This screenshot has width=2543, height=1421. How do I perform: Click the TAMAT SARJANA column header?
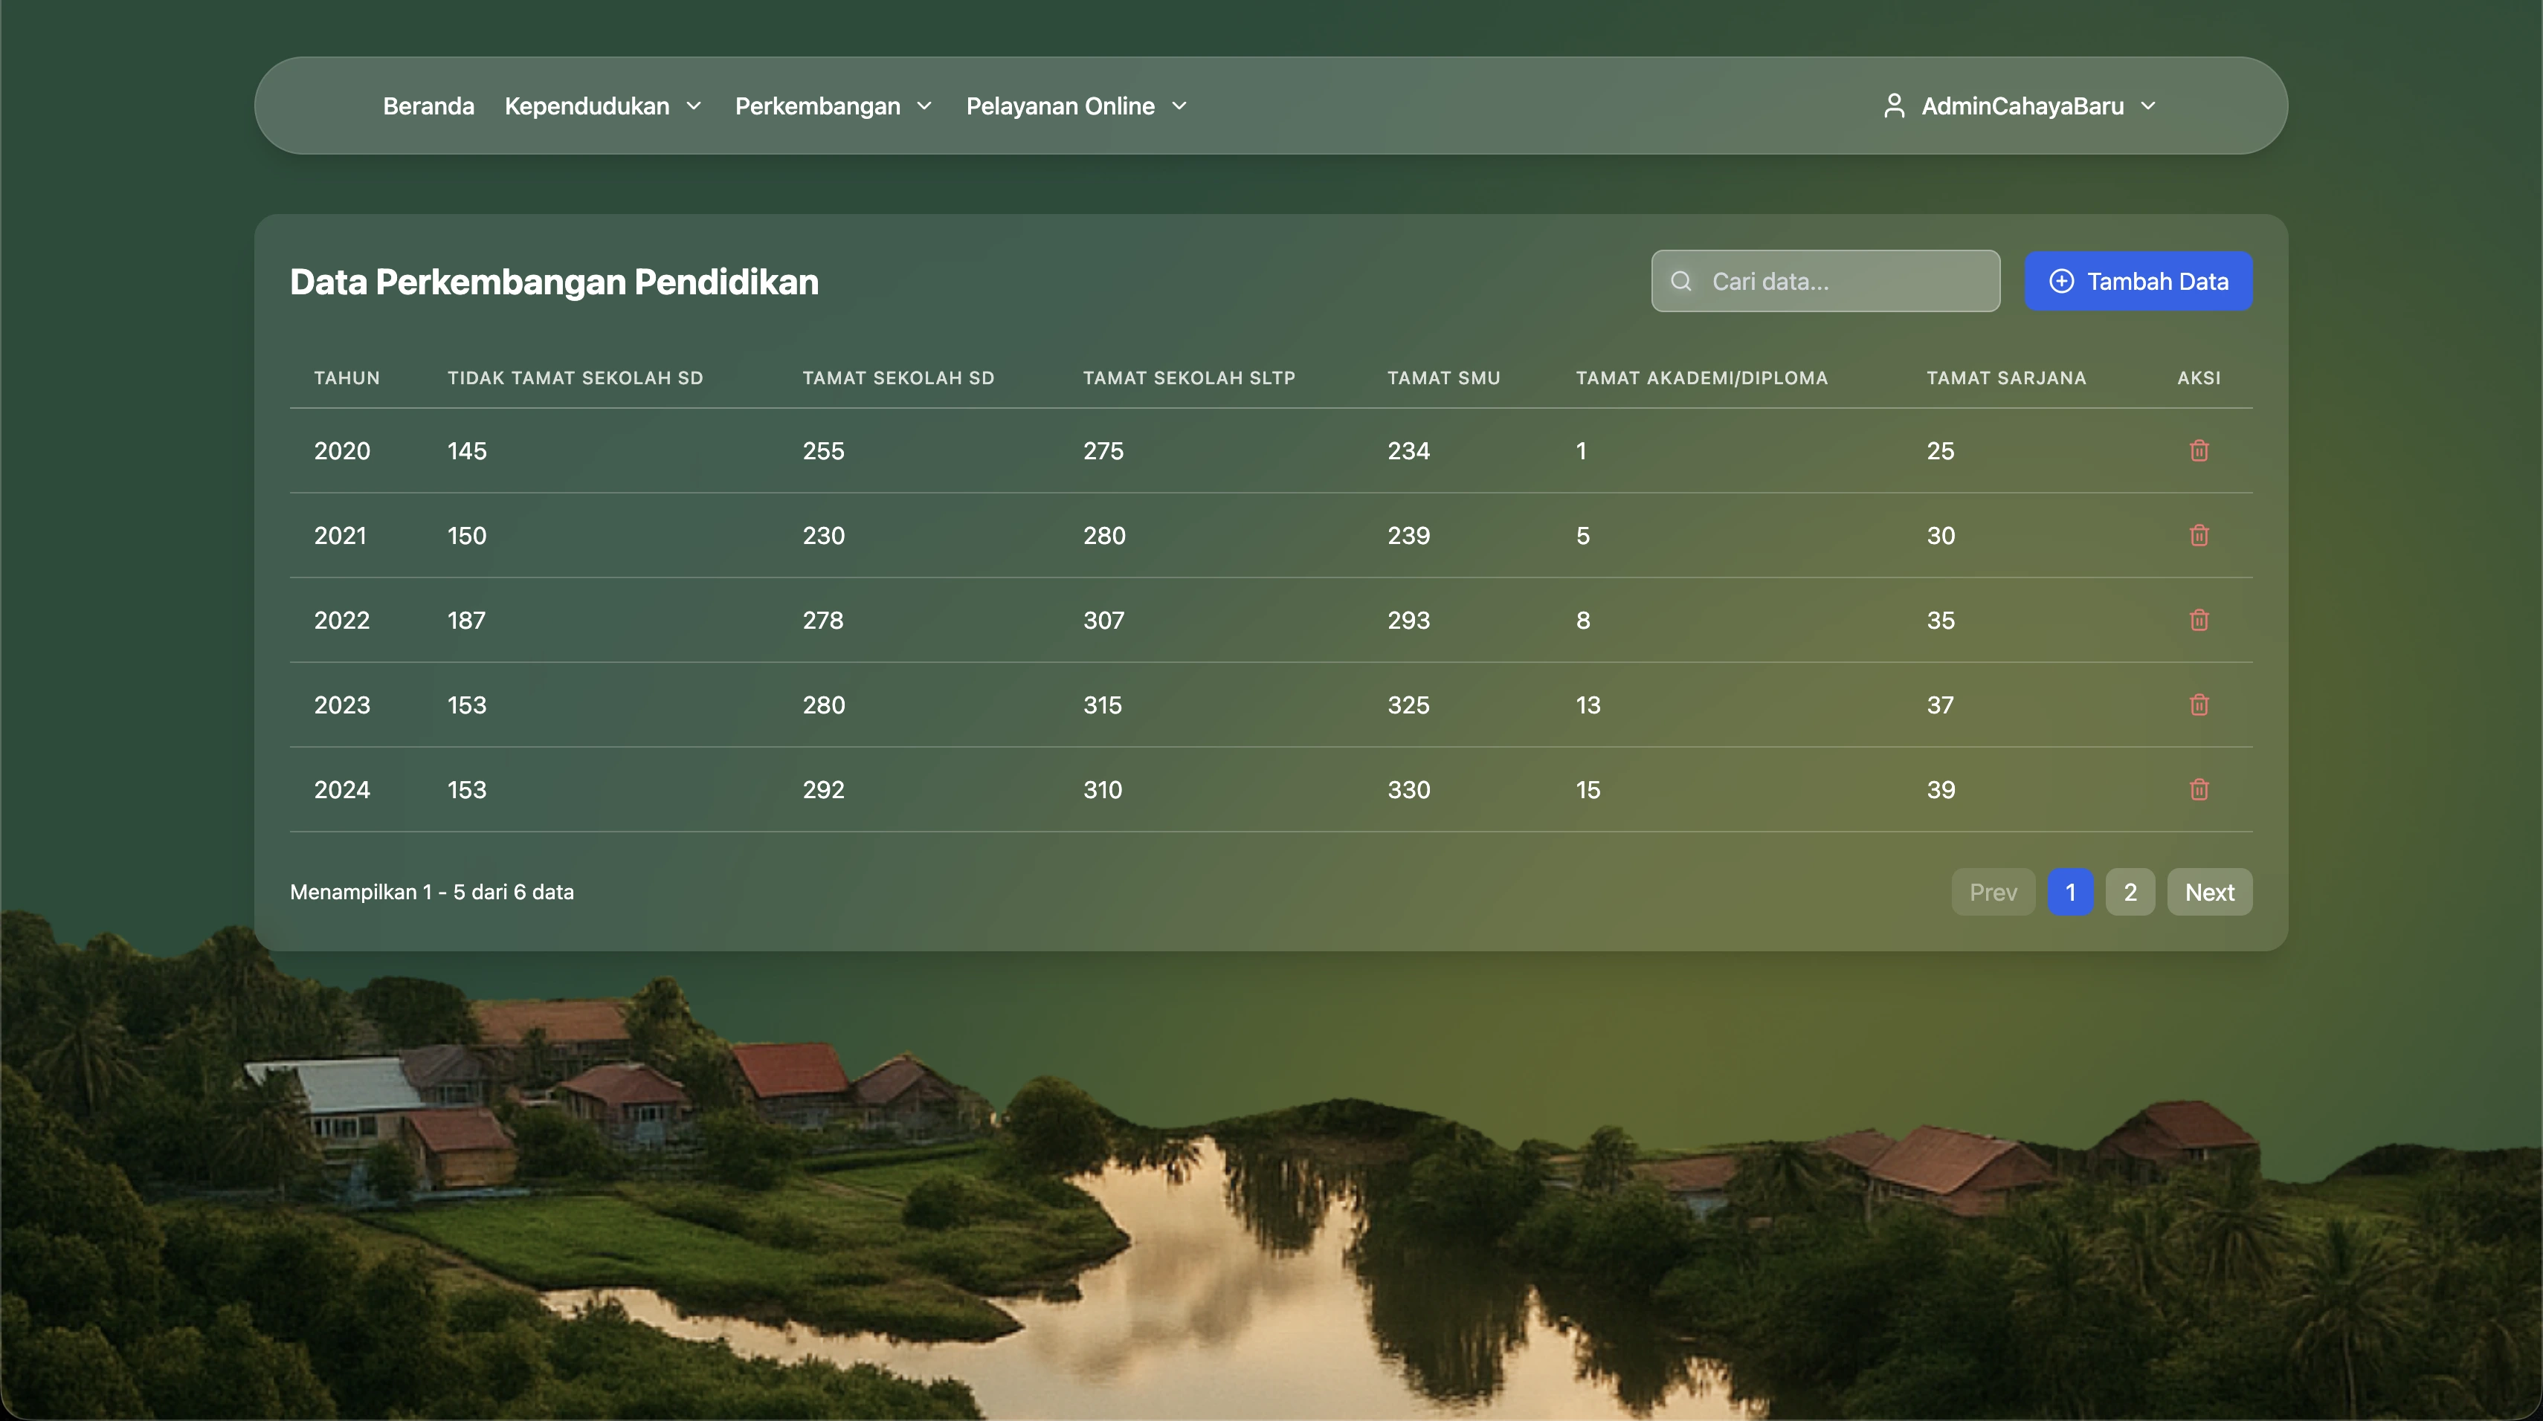(2006, 378)
